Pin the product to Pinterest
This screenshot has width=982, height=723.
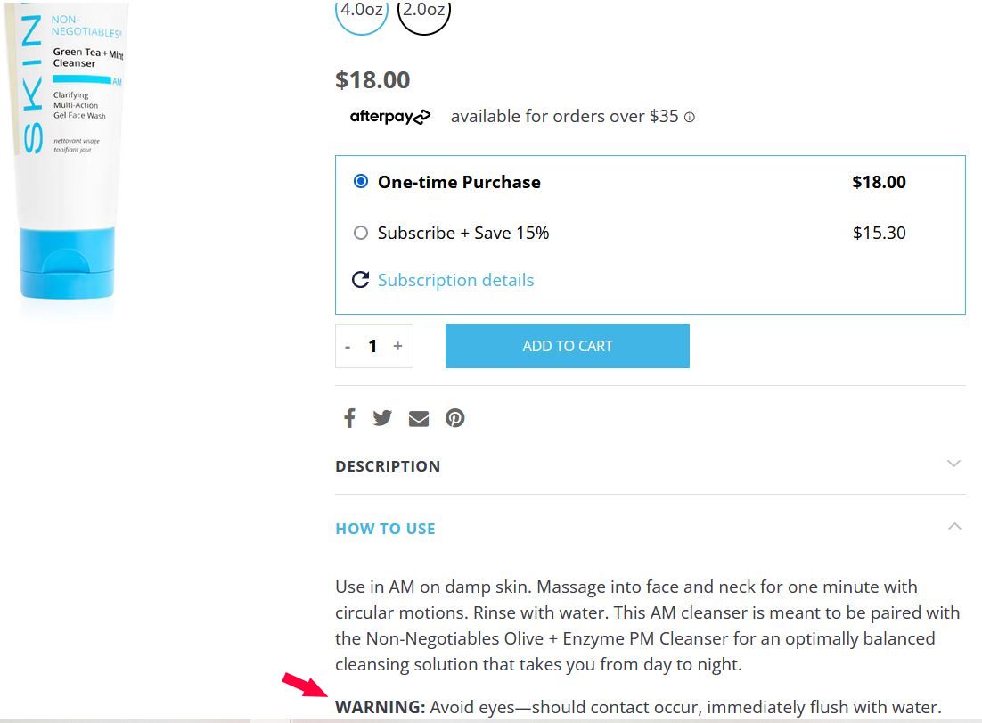click(x=455, y=417)
